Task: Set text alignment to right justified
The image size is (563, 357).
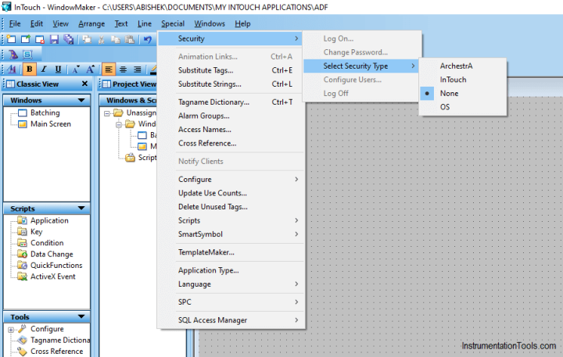Action: coord(138,69)
